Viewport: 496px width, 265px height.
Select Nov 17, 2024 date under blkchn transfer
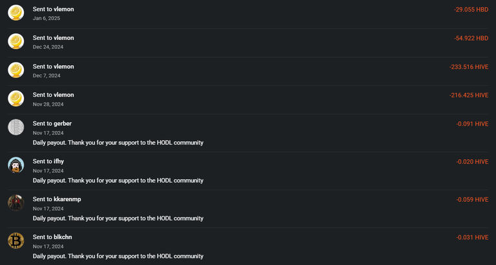[x=48, y=246]
